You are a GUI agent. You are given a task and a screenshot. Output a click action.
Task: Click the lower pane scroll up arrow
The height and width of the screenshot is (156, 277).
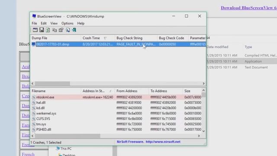[x=203, y=90]
